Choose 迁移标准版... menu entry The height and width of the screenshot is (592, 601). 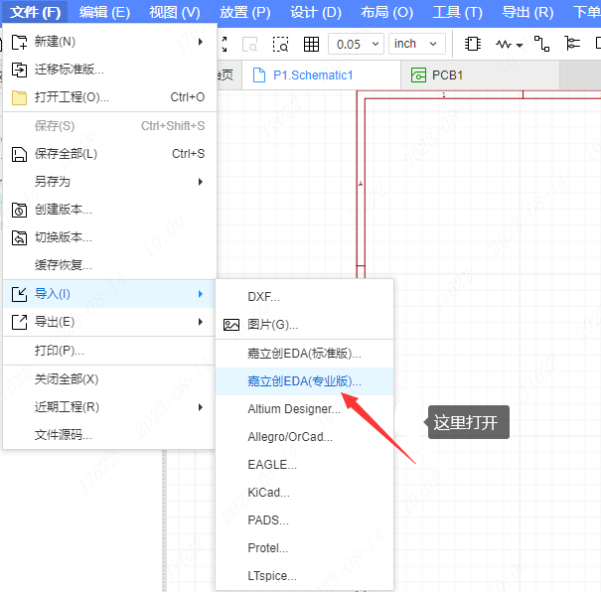[x=109, y=70]
